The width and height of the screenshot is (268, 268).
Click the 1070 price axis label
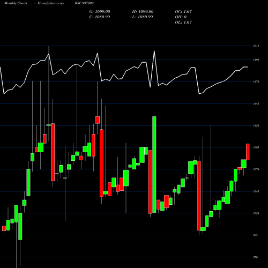tap(256, 169)
